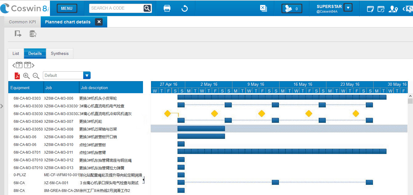Zoom out on the Gantt chart
Image resolution: width=413 pixels, height=195 pixels.
[36, 76]
